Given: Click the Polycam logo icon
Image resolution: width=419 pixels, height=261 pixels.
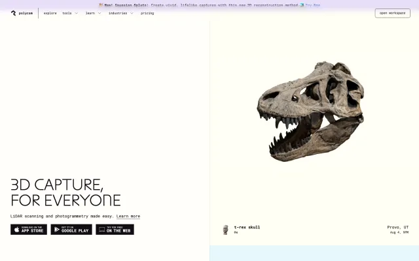Looking at the screenshot, I should (13, 13).
